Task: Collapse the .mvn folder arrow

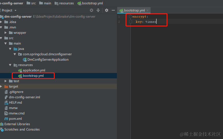Action: coord(1,27)
